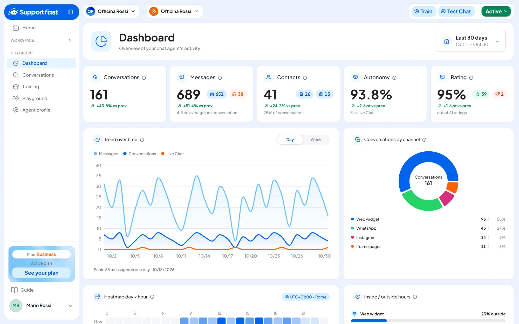Viewport: 519px width, 324px height.
Task: Go to Home in the sidebar
Action: (x=42, y=27)
